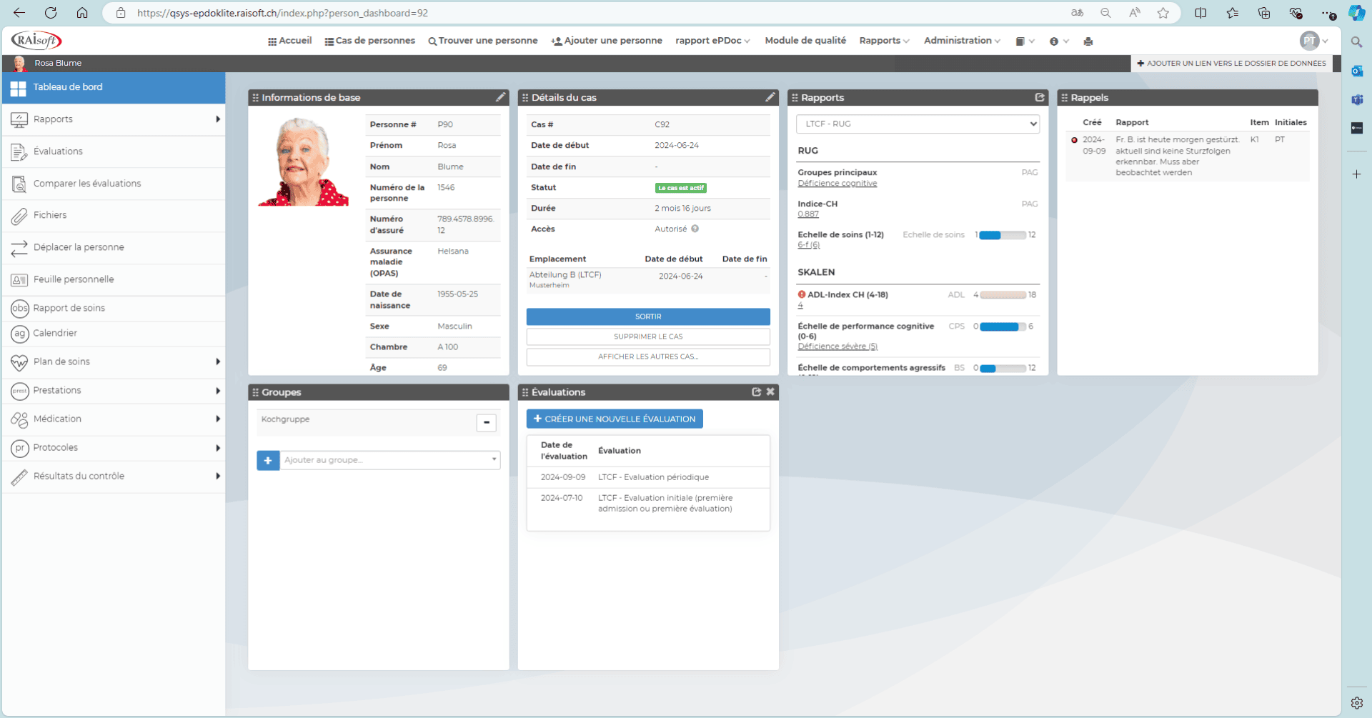Open the LTCF - RUG report dropdown

coord(918,124)
